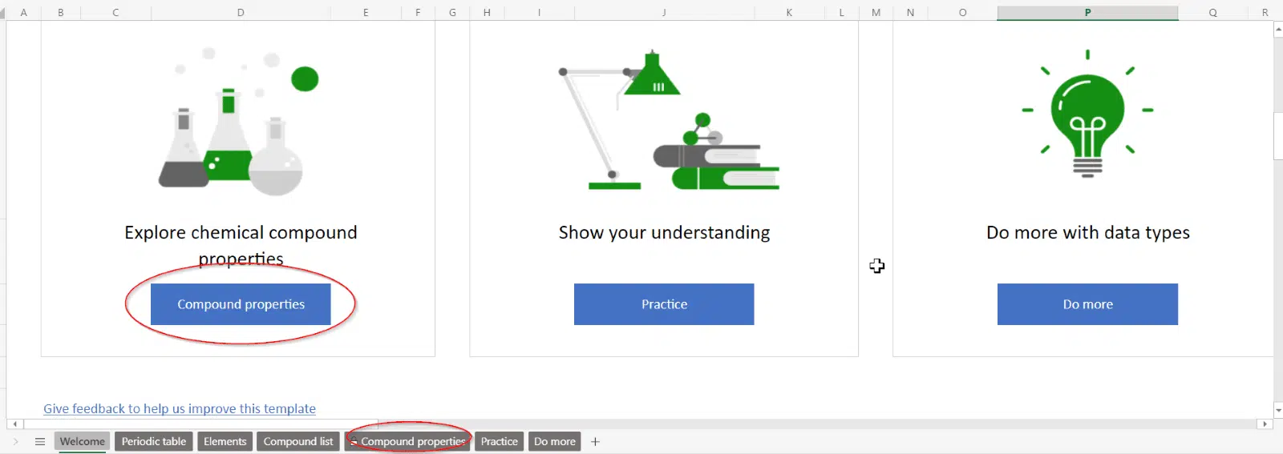This screenshot has width=1283, height=454.
Task: Select column B header
Action: click(x=60, y=12)
